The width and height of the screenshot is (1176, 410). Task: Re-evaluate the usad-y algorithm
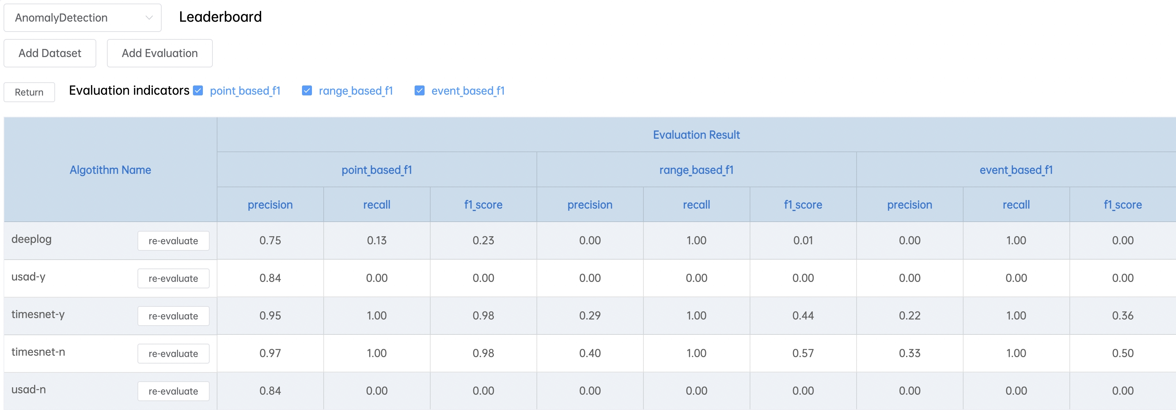coord(173,278)
